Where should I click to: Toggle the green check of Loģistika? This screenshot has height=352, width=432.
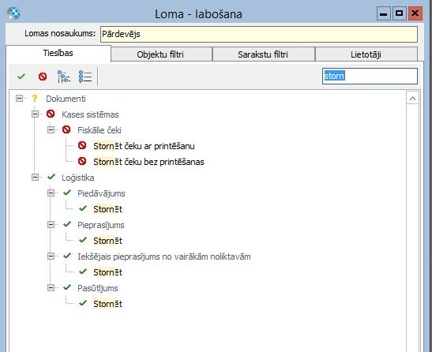51,177
